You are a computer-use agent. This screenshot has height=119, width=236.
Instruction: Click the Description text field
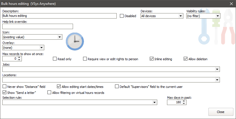pyautogui.click(x=59, y=16)
